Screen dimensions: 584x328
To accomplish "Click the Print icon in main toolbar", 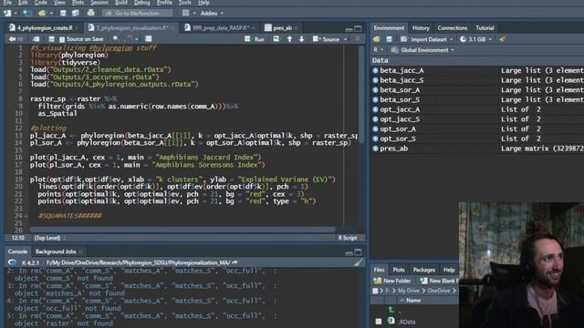I will point(91,13).
